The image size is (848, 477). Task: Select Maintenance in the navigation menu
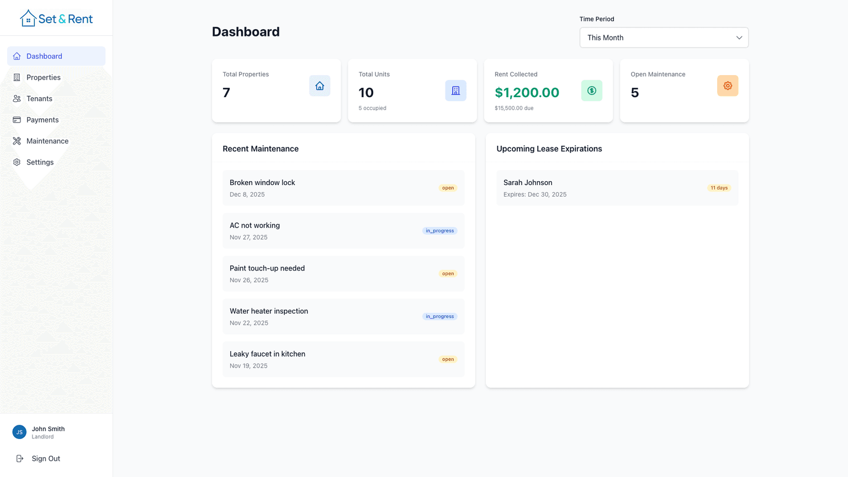[x=47, y=141]
